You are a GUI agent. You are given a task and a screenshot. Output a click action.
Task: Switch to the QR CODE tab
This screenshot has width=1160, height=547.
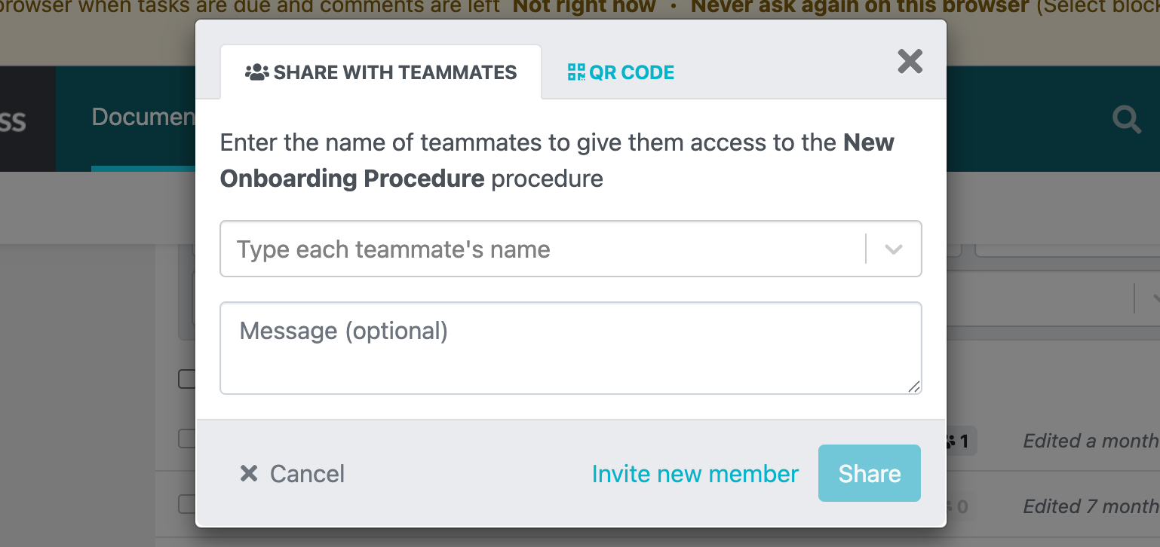pos(620,72)
